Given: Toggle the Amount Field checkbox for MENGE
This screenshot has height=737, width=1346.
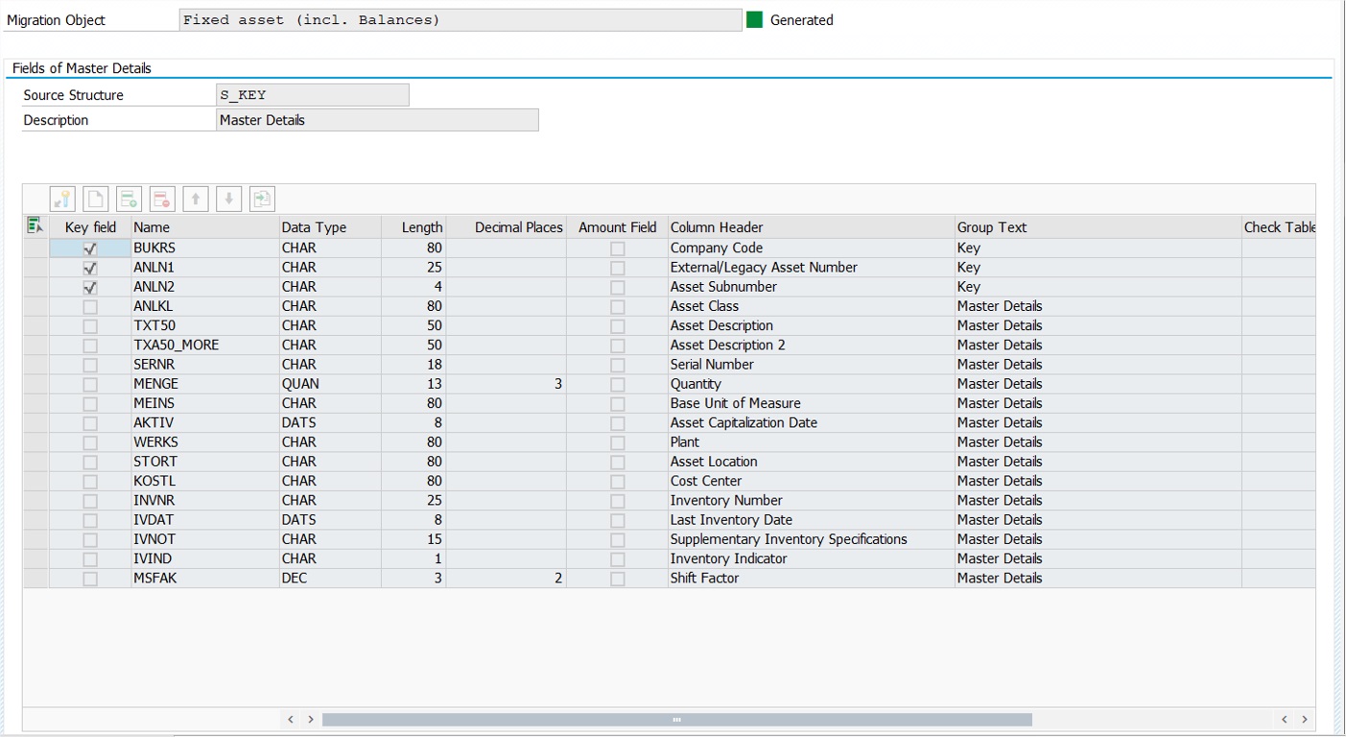Looking at the screenshot, I should 617,383.
